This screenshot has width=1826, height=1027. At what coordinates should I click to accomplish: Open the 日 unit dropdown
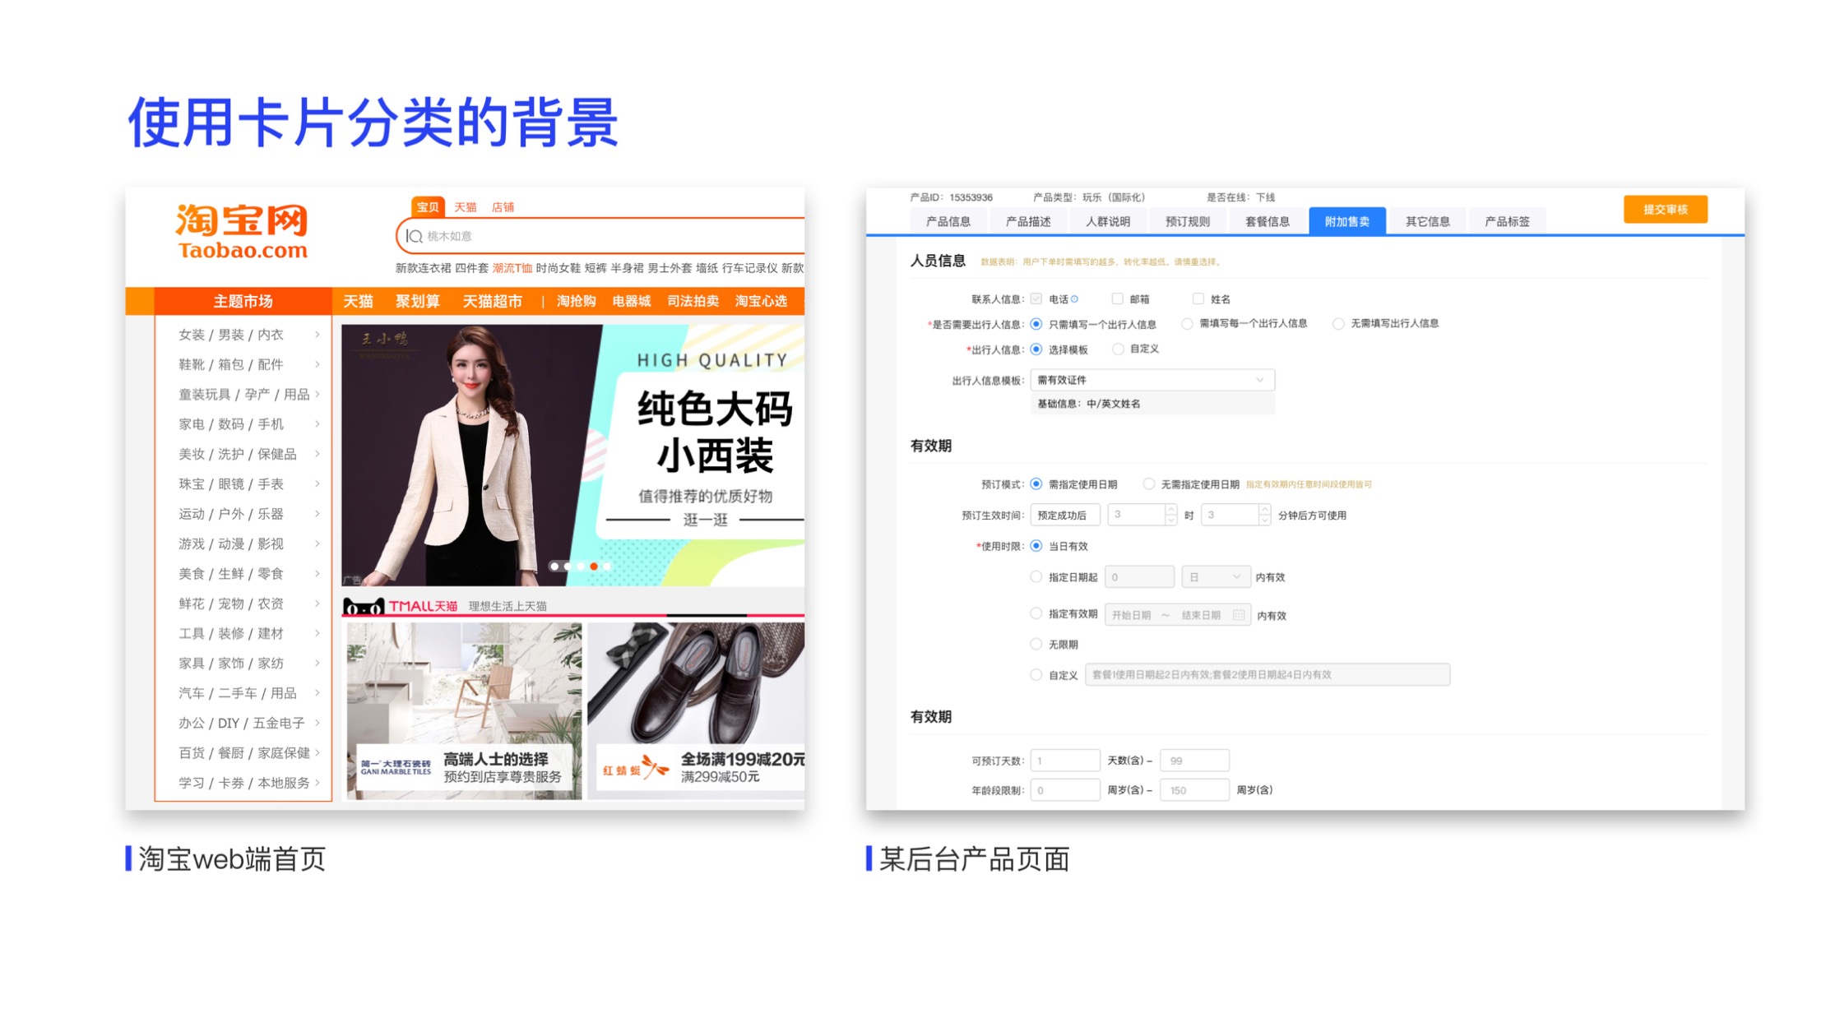1215,577
